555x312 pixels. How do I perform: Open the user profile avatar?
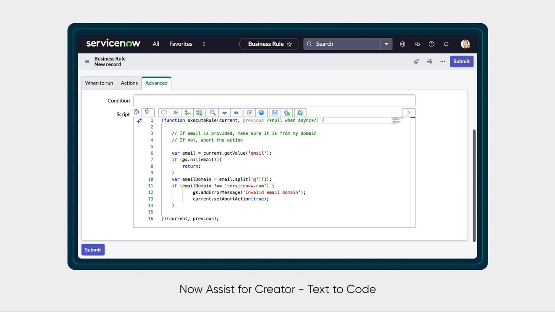465,44
